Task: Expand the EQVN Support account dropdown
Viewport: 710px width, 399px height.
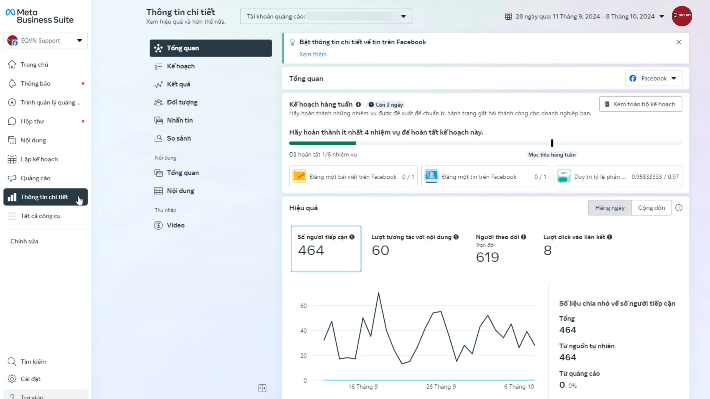Action: [80, 40]
